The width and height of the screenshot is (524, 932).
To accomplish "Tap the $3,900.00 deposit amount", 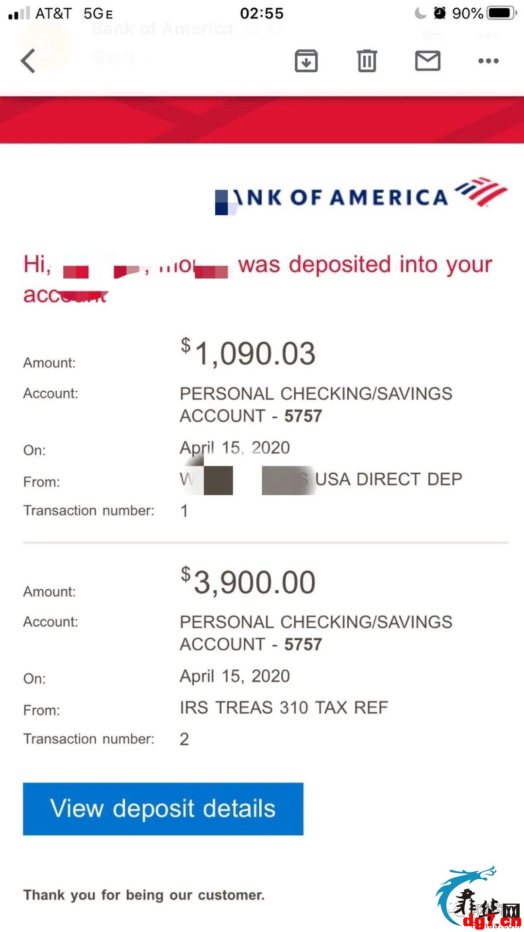I will [x=248, y=582].
